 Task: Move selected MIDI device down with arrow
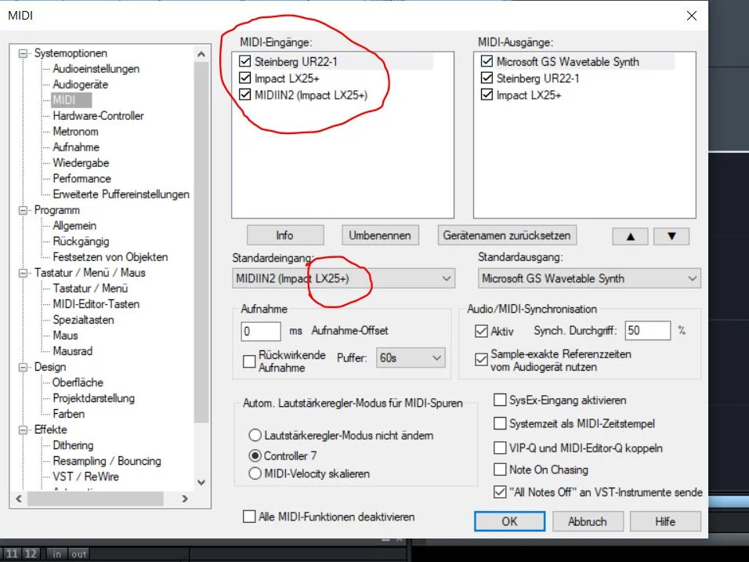click(x=671, y=236)
